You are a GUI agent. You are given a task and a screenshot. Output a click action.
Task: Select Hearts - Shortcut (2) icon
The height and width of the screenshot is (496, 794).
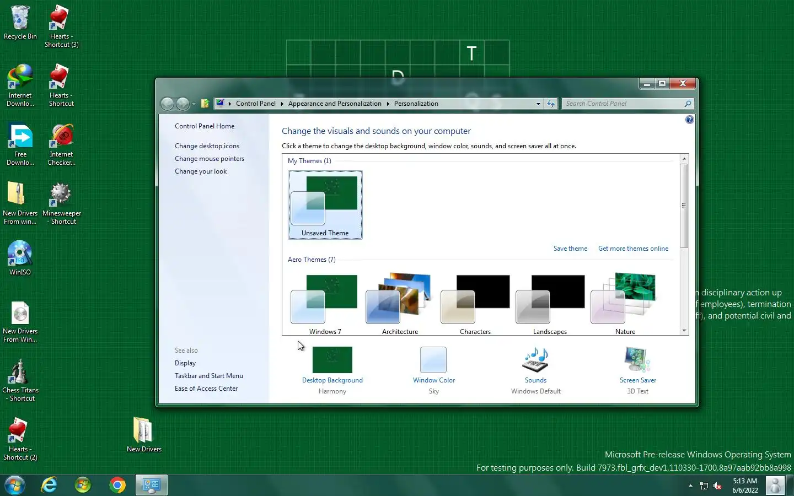pyautogui.click(x=20, y=439)
